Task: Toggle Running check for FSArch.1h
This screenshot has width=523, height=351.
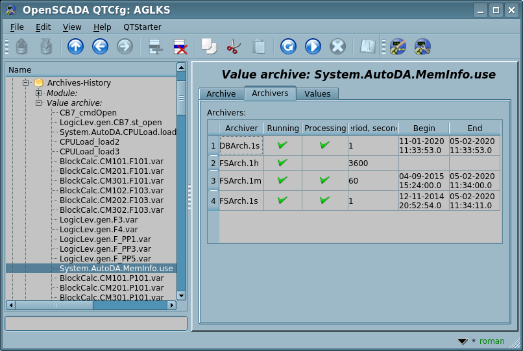Action: click(x=282, y=163)
